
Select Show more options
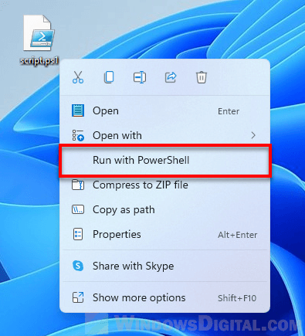(x=164, y=297)
